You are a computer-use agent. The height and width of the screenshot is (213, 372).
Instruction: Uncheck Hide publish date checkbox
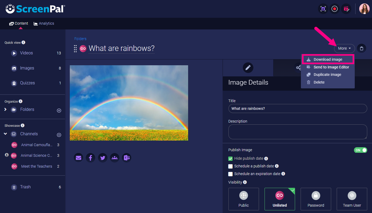click(x=230, y=159)
